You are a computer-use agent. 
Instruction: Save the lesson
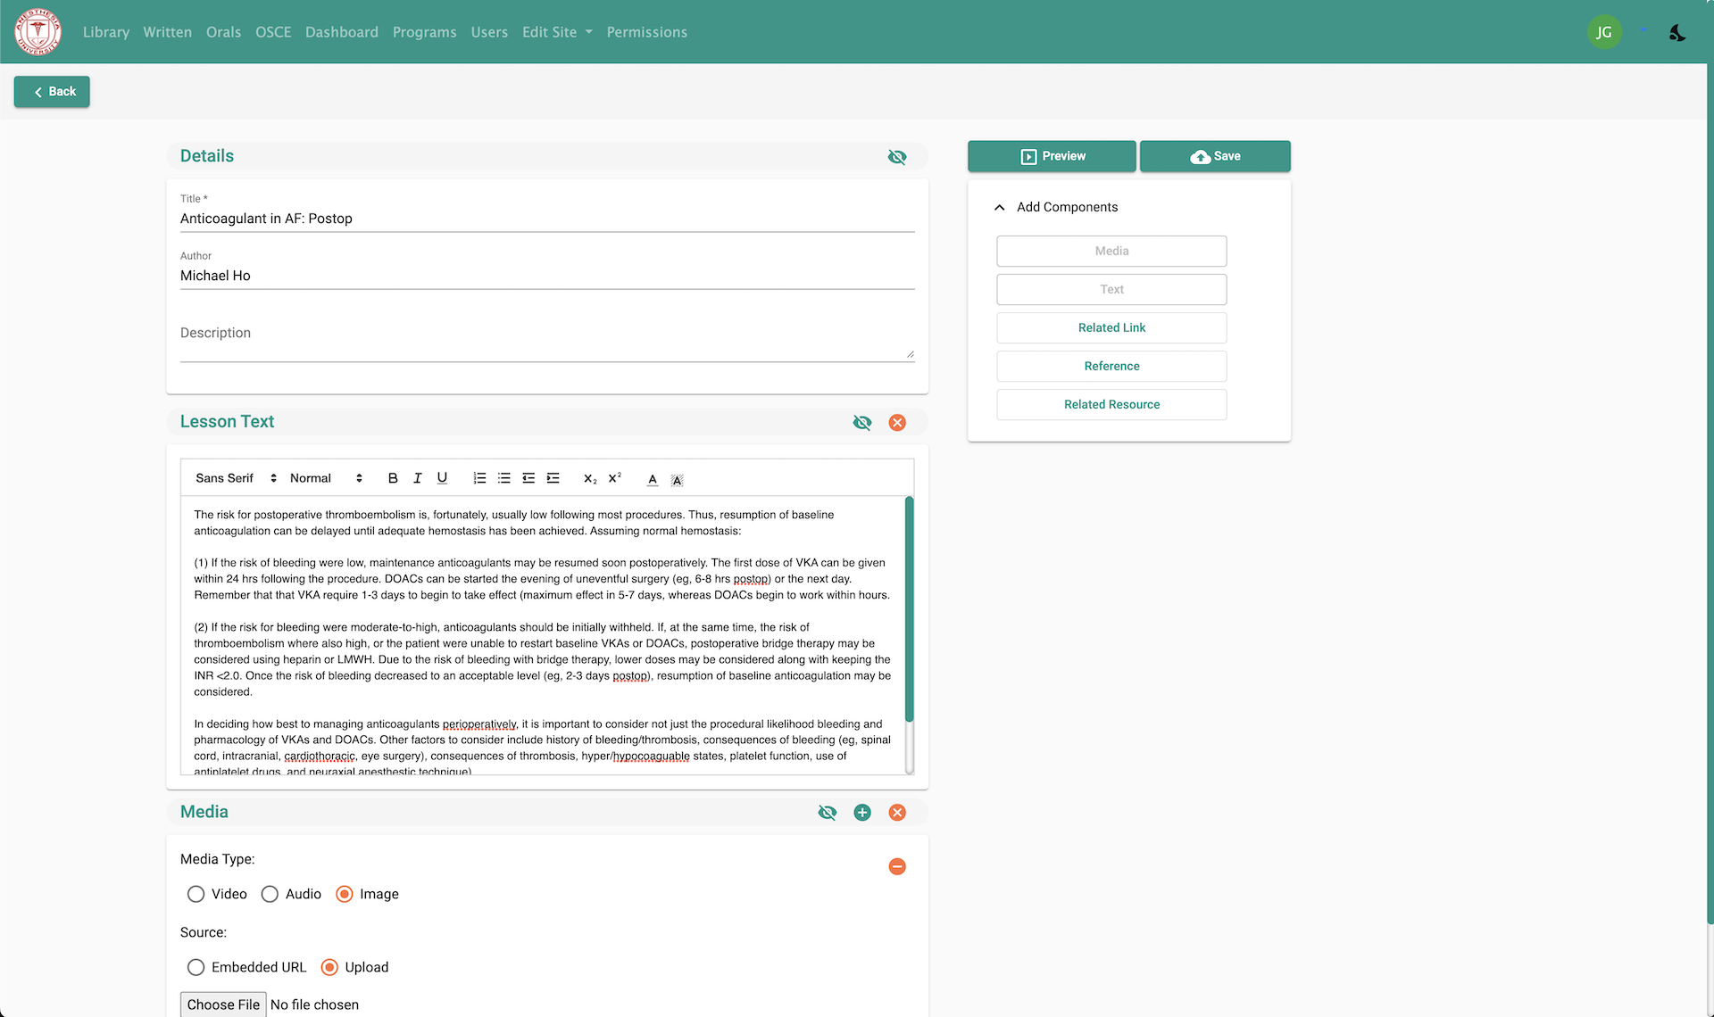1214,156
